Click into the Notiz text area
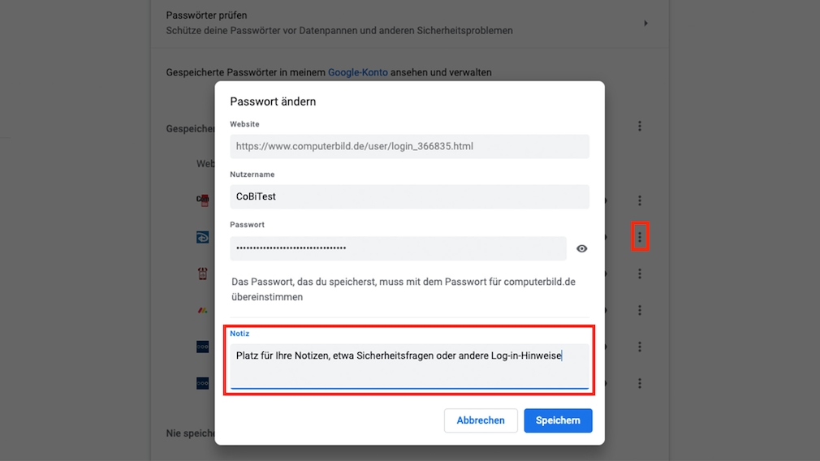 [x=409, y=366]
